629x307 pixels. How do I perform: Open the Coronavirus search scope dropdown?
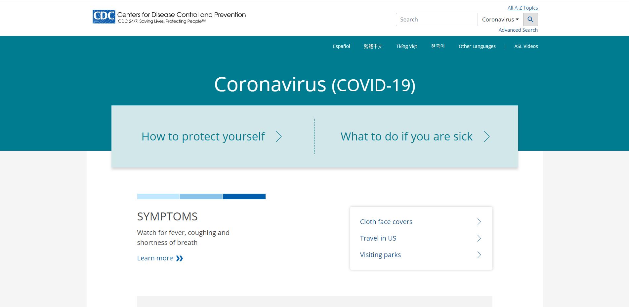(500, 19)
